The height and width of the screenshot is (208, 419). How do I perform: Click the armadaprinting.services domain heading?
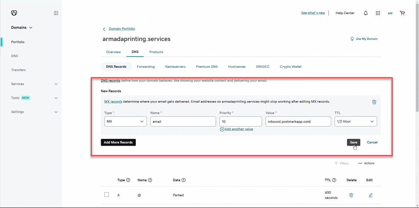(x=137, y=39)
